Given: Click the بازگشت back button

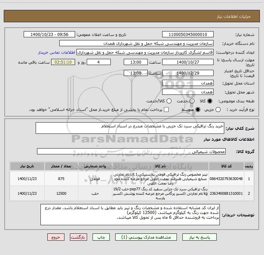Looking at the screenshot, I should 79,237.
